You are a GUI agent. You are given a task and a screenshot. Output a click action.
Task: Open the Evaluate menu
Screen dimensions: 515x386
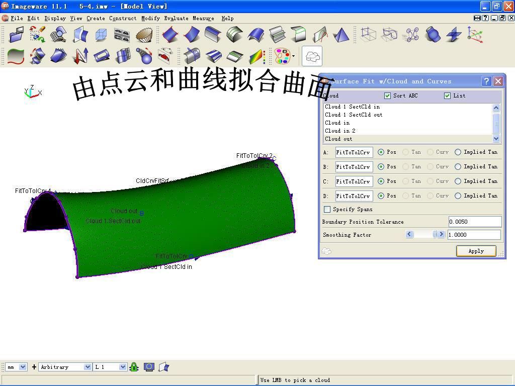[176, 19]
